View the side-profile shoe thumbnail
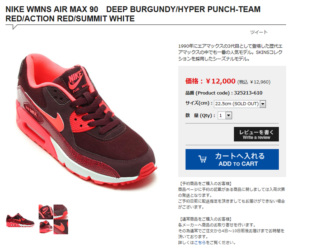Viewport: 311px width, 247px height. (x=20, y=220)
